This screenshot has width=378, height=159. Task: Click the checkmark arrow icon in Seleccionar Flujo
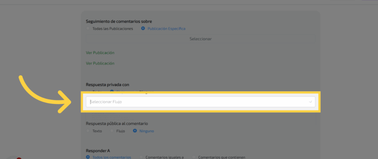[x=310, y=102]
